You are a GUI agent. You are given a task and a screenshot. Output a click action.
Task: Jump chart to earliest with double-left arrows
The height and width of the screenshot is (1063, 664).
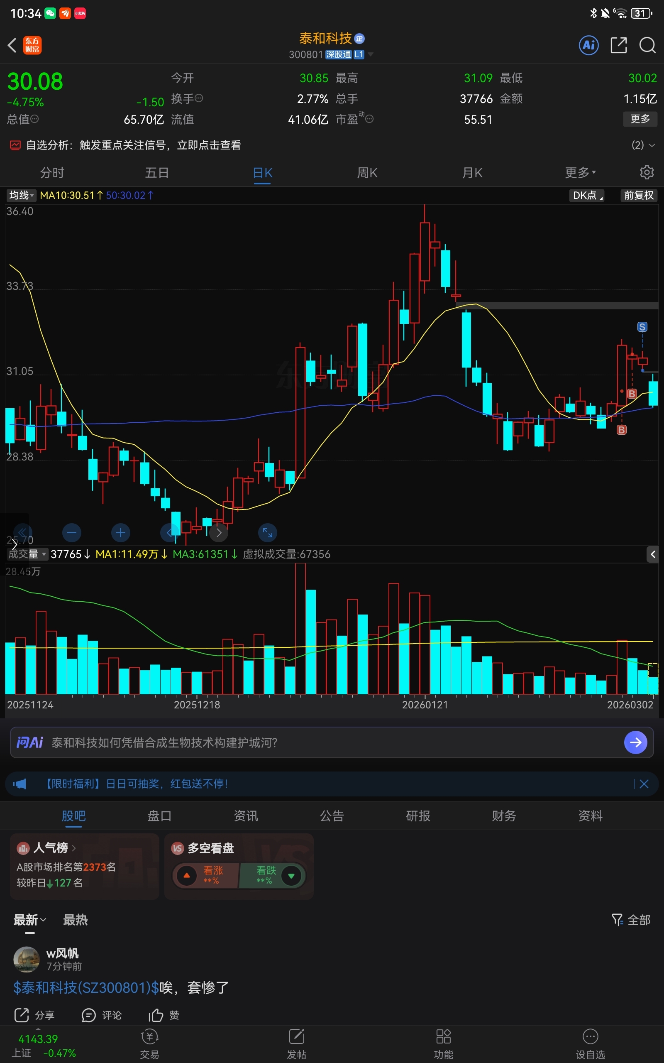[23, 533]
